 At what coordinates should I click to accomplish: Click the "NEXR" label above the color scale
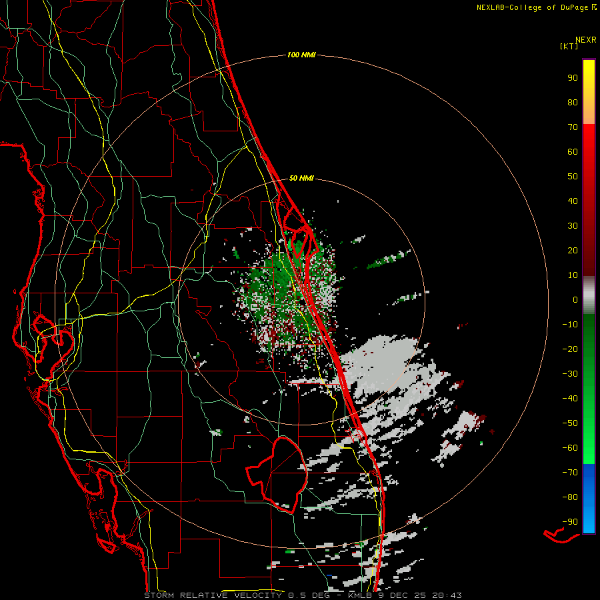click(x=586, y=40)
